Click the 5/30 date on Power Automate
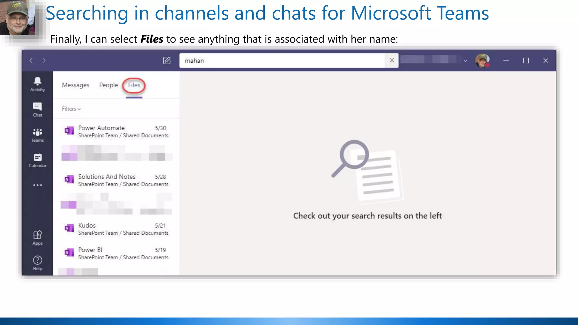Image resolution: width=578 pixels, height=325 pixels. (x=160, y=128)
